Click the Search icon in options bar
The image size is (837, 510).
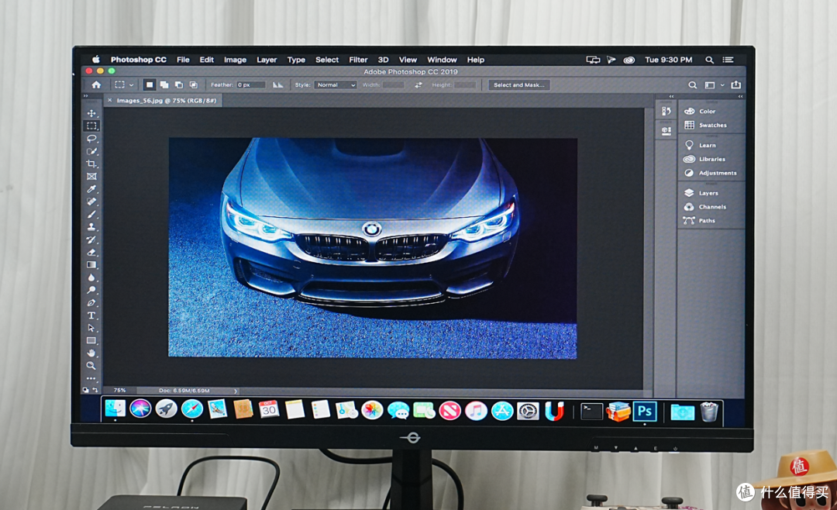[692, 85]
